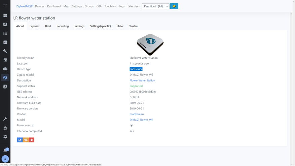Open the Settings(specific) tab
Image resolution: width=295 pixels, height=166 pixels.
click(100, 26)
